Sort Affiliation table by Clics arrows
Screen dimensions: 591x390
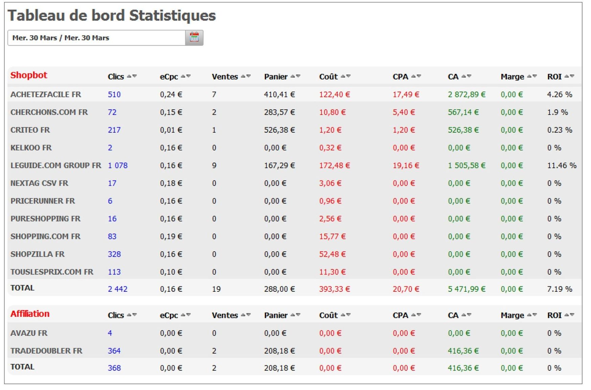pos(132,315)
